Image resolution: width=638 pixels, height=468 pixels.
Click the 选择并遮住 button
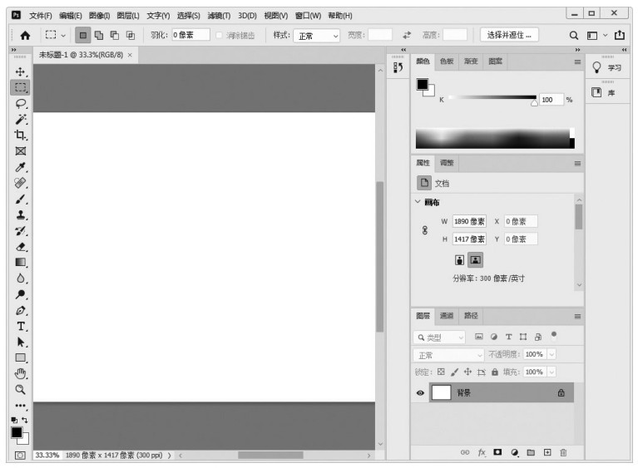[x=508, y=35]
